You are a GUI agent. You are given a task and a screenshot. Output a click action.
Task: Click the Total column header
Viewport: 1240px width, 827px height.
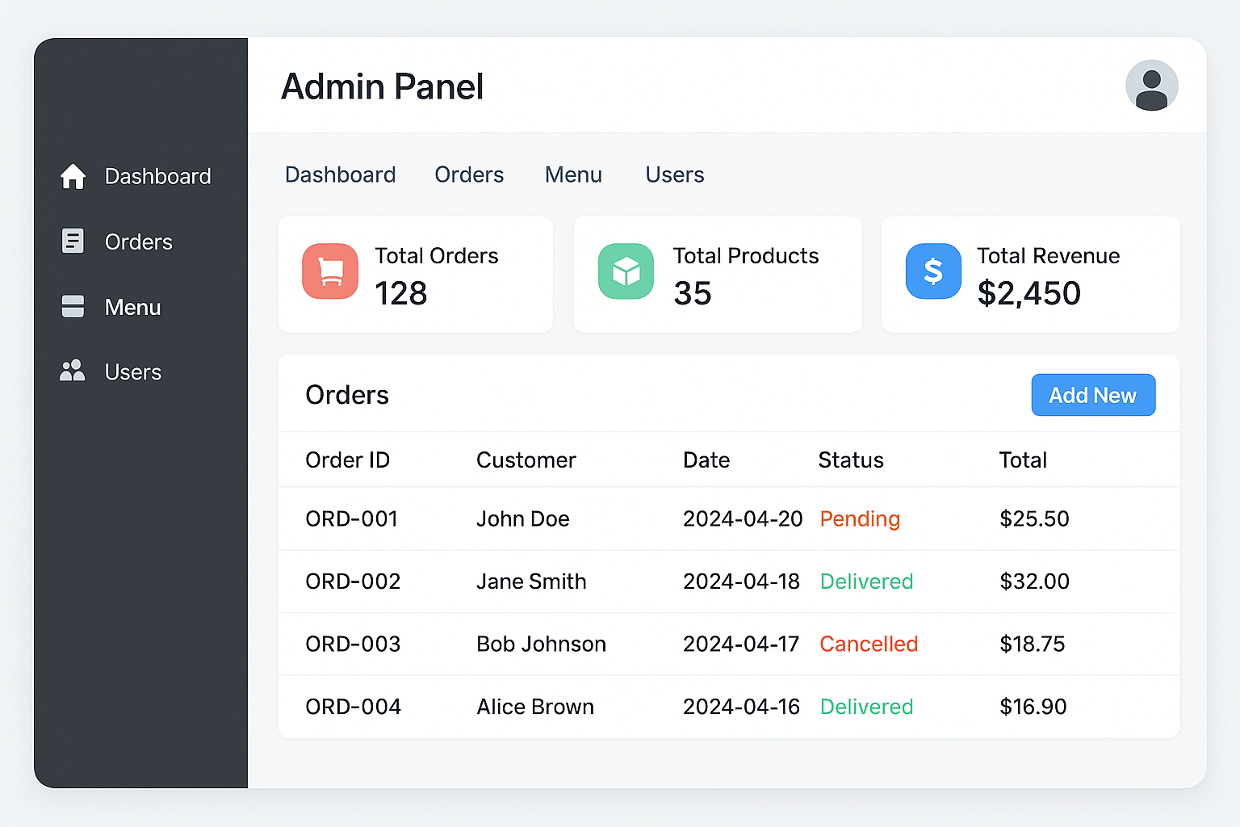pos(1023,460)
